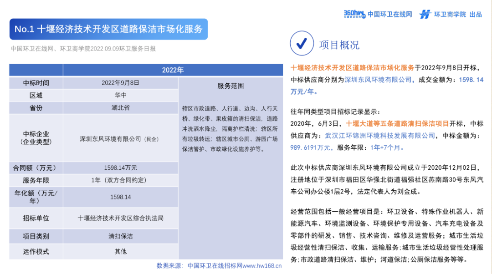Click the 运作模式 row label
The height and width of the screenshot is (274, 492).
point(36,252)
